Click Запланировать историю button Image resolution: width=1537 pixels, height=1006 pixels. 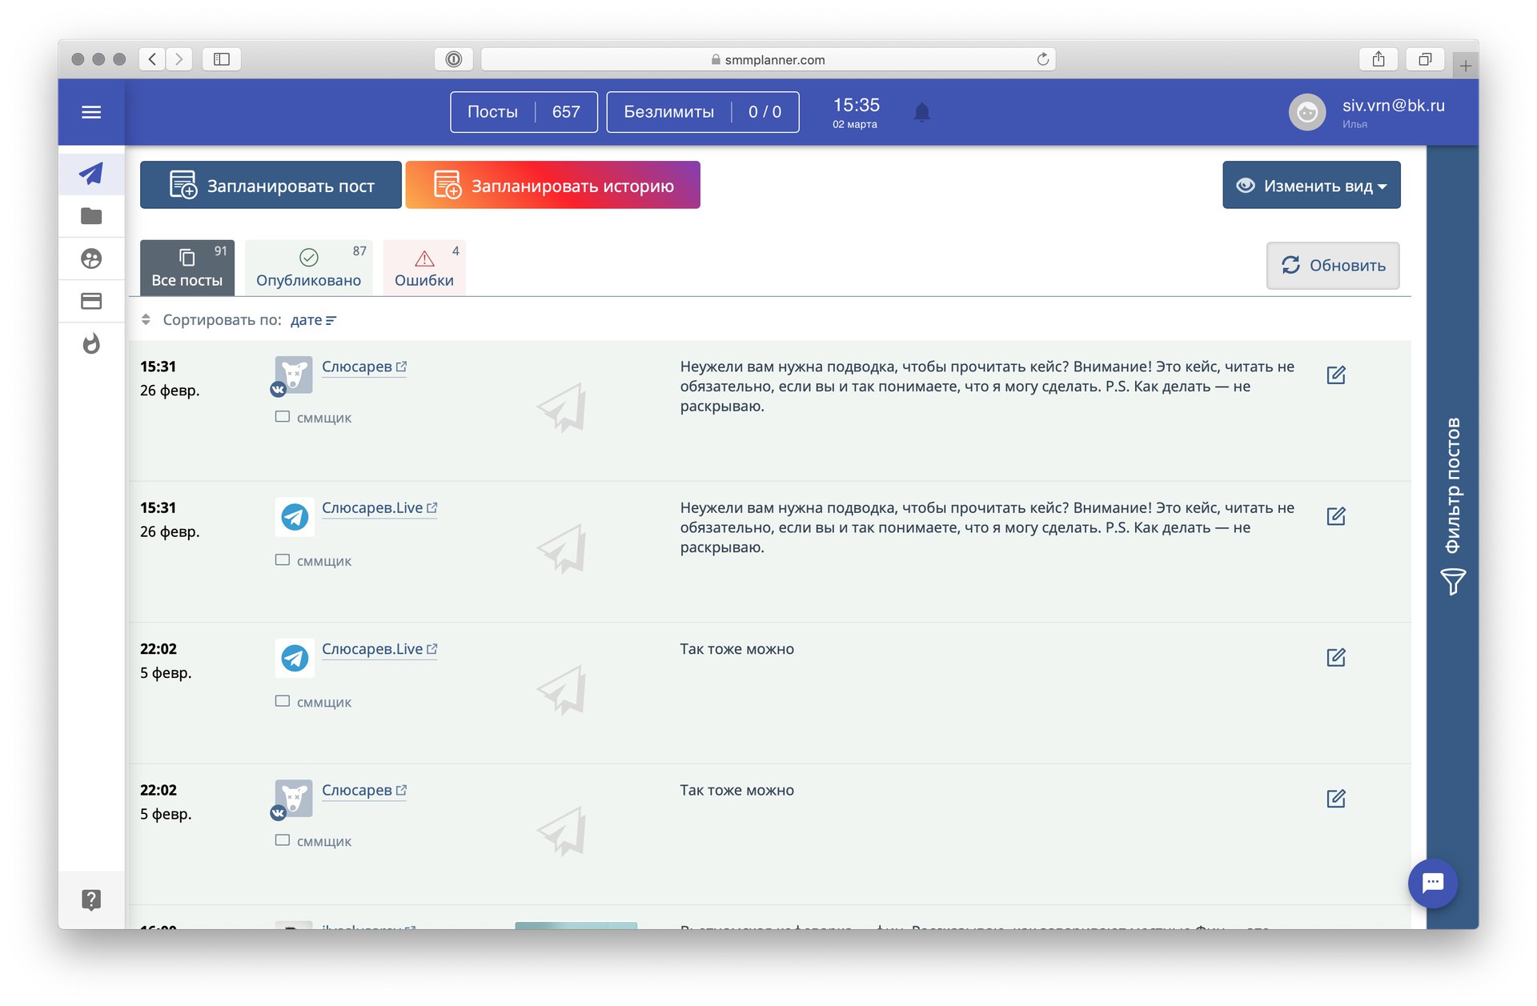click(552, 186)
